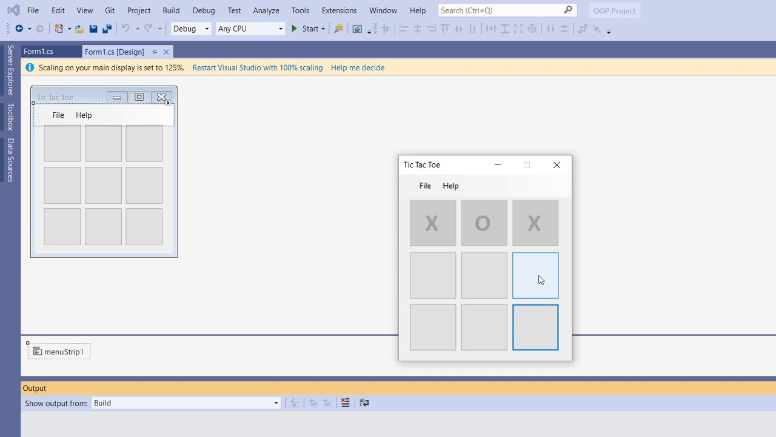The width and height of the screenshot is (776, 437).
Task: Open the Show output from Build dropdown
Action: pos(186,403)
